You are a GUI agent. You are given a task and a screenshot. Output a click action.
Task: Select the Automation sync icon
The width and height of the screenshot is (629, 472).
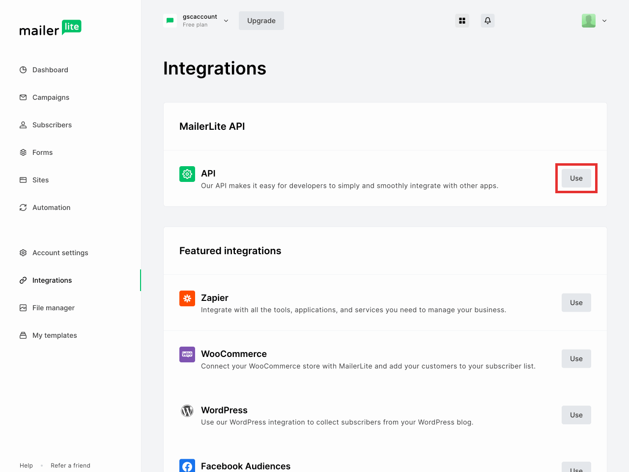point(23,207)
